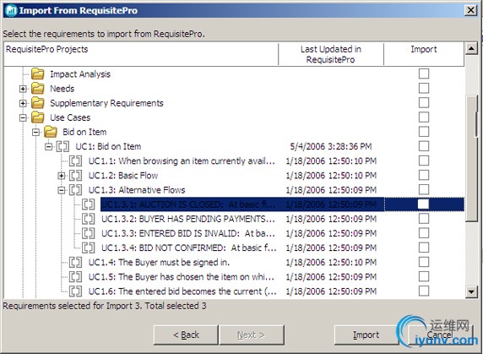Click the Supplementary Requirements folder icon
This screenshot has height=354, width=483.
[x=38, y=103]
